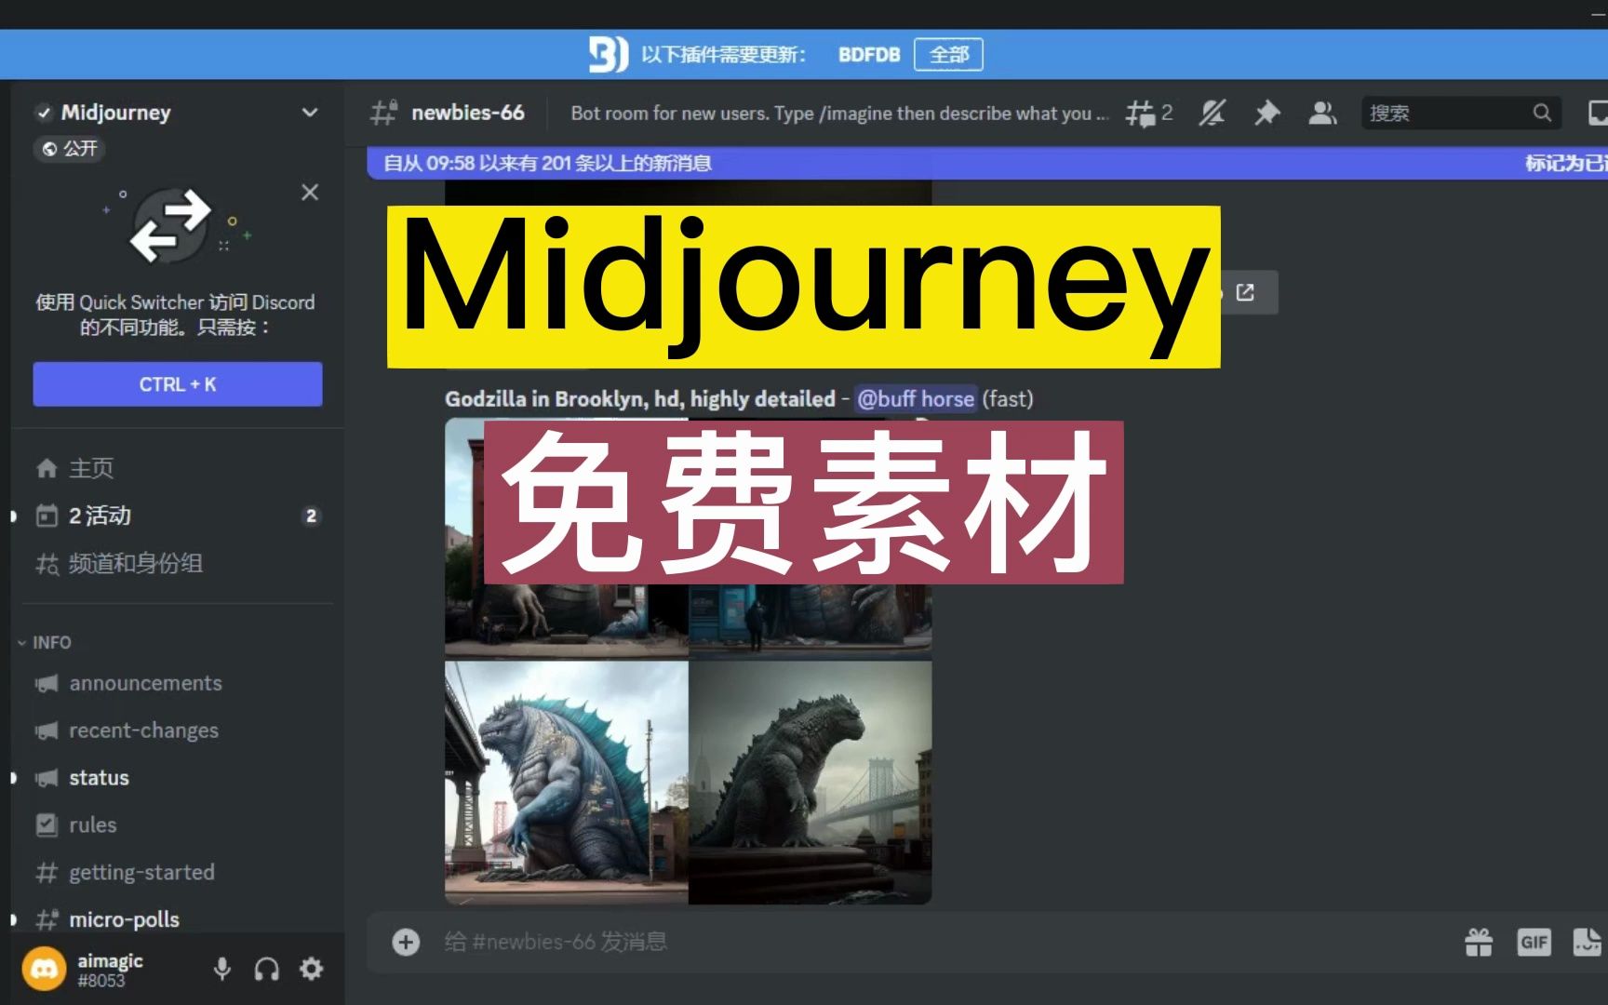Show pinned messages

point(1266,113)
